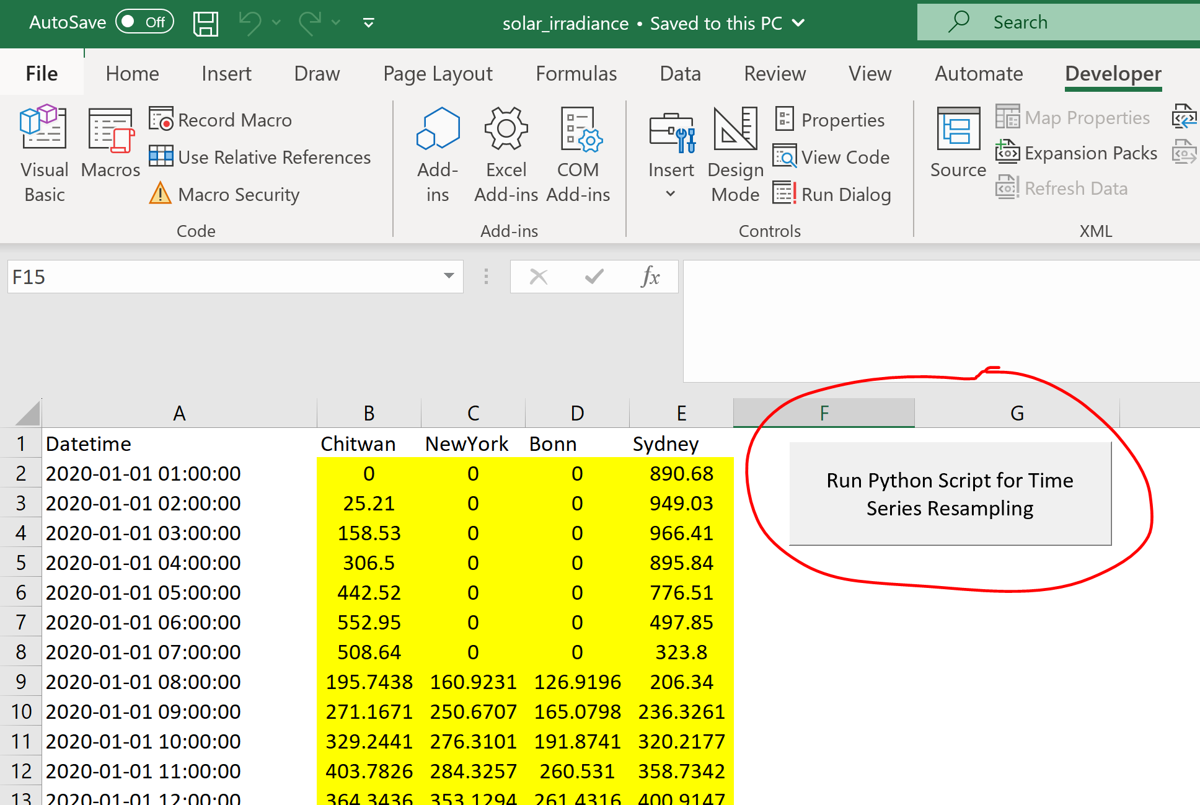1200x805 pixels.
Task: Click the Save icon in title bar
Action: click(x=205, y=24)
